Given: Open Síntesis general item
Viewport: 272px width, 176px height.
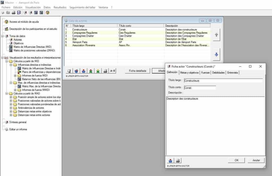Looking at the screenshot, I should (x=18, y=122).
